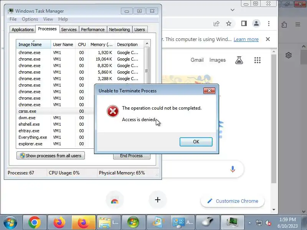The image size is (307, 230).
Task: Switch to the Networking tab
Action: click(119, 30)
